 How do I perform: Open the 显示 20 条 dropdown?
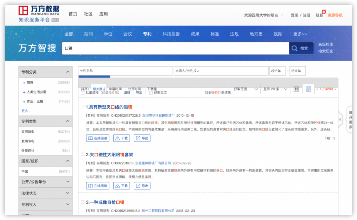tap(274, 89)
